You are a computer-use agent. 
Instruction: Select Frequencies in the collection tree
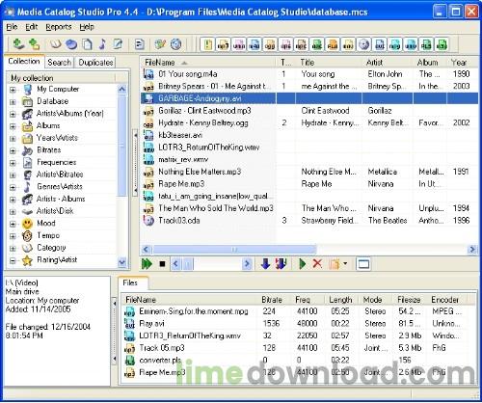[x=57, y=163]
